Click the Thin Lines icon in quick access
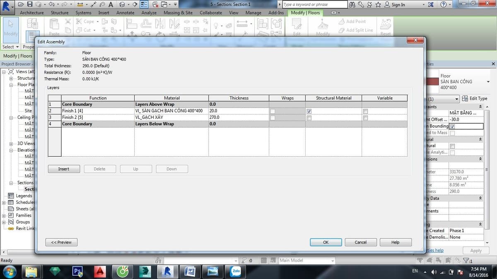The height and width of the screenshot is (279, 497). (x=145, y=4)
